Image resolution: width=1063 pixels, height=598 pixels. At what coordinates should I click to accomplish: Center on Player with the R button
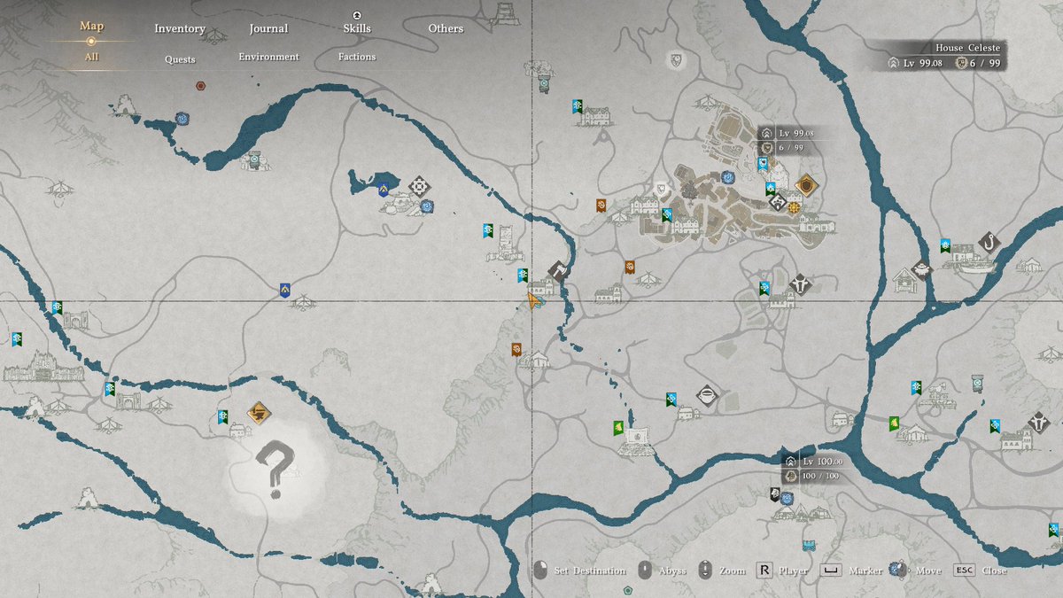[x=781, y=571]
